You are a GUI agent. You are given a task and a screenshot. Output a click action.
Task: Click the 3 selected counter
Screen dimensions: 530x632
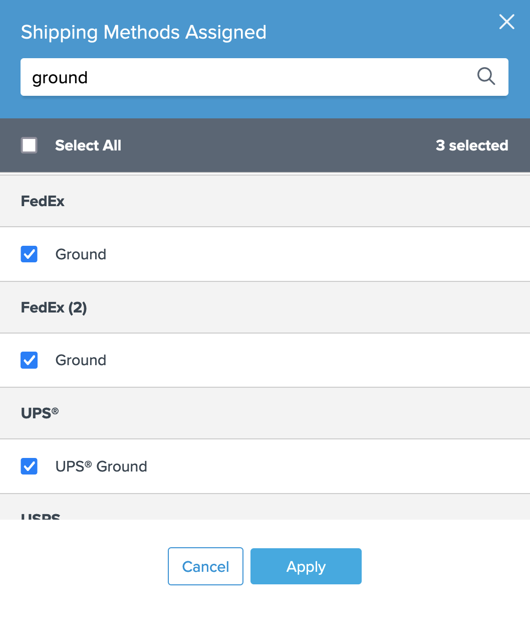click(471, 145)
